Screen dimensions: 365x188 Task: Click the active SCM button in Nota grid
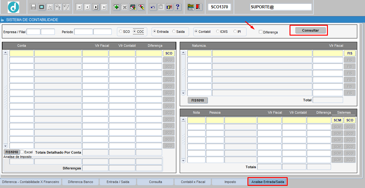click(337, 120)
